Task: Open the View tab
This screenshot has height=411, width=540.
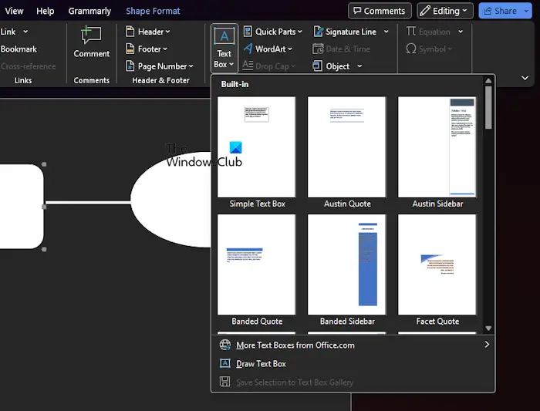Action: click(x=14, y=11)
